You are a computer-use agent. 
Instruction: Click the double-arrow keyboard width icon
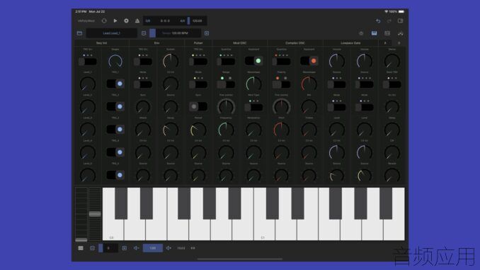pos(193,248)
